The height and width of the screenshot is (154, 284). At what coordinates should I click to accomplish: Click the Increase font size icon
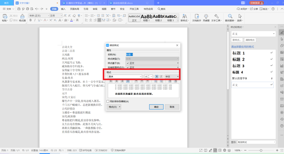click(x=65, y=16)
